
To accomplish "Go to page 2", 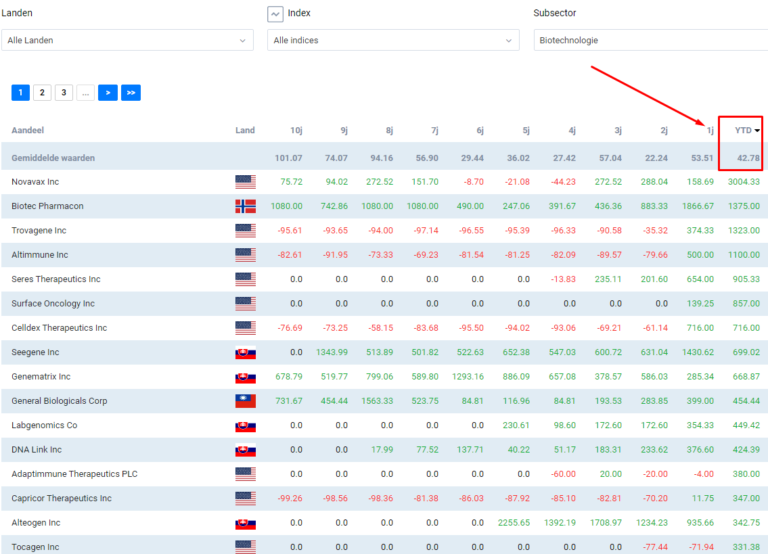I will [42, 93].
